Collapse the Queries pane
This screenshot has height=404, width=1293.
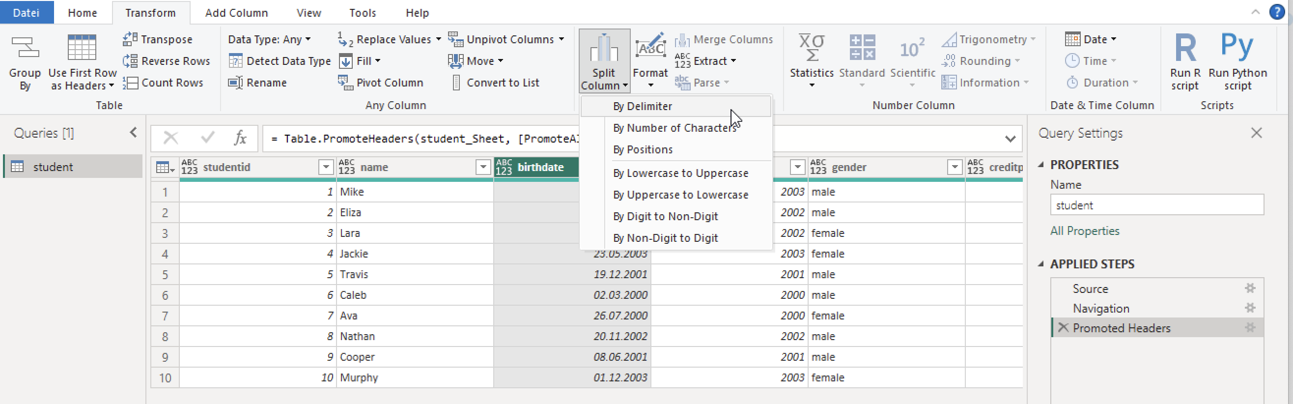(x=133, y=132)
